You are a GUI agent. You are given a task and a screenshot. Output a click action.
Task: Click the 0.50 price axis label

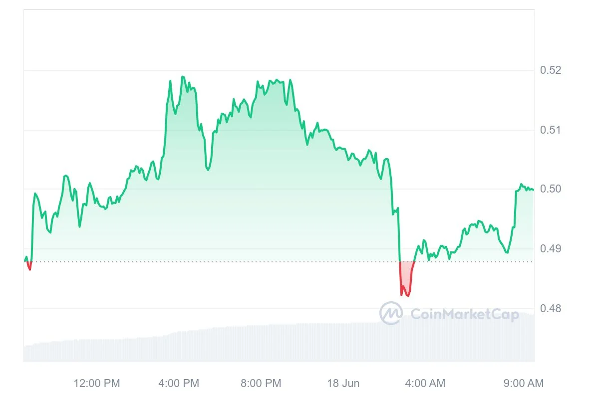[551, 189]
